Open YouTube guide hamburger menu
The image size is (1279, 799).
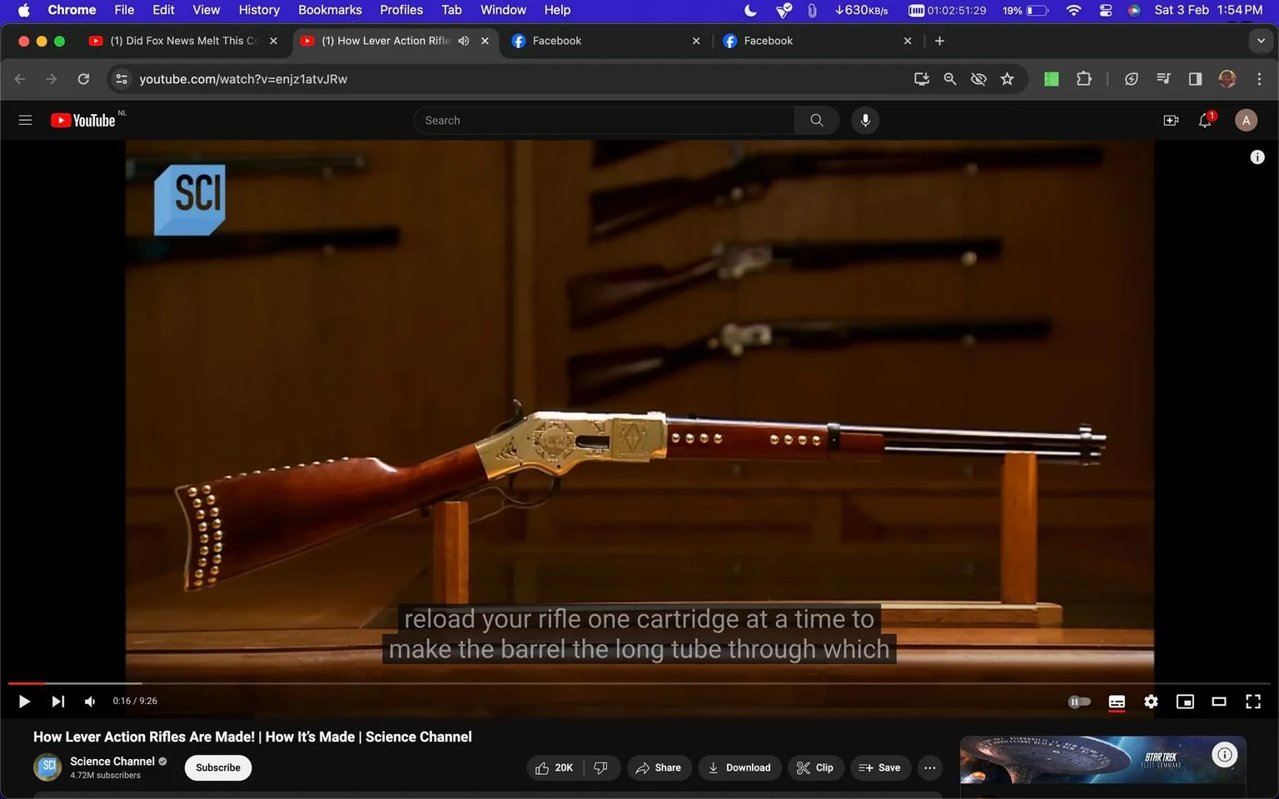[25, 120]
